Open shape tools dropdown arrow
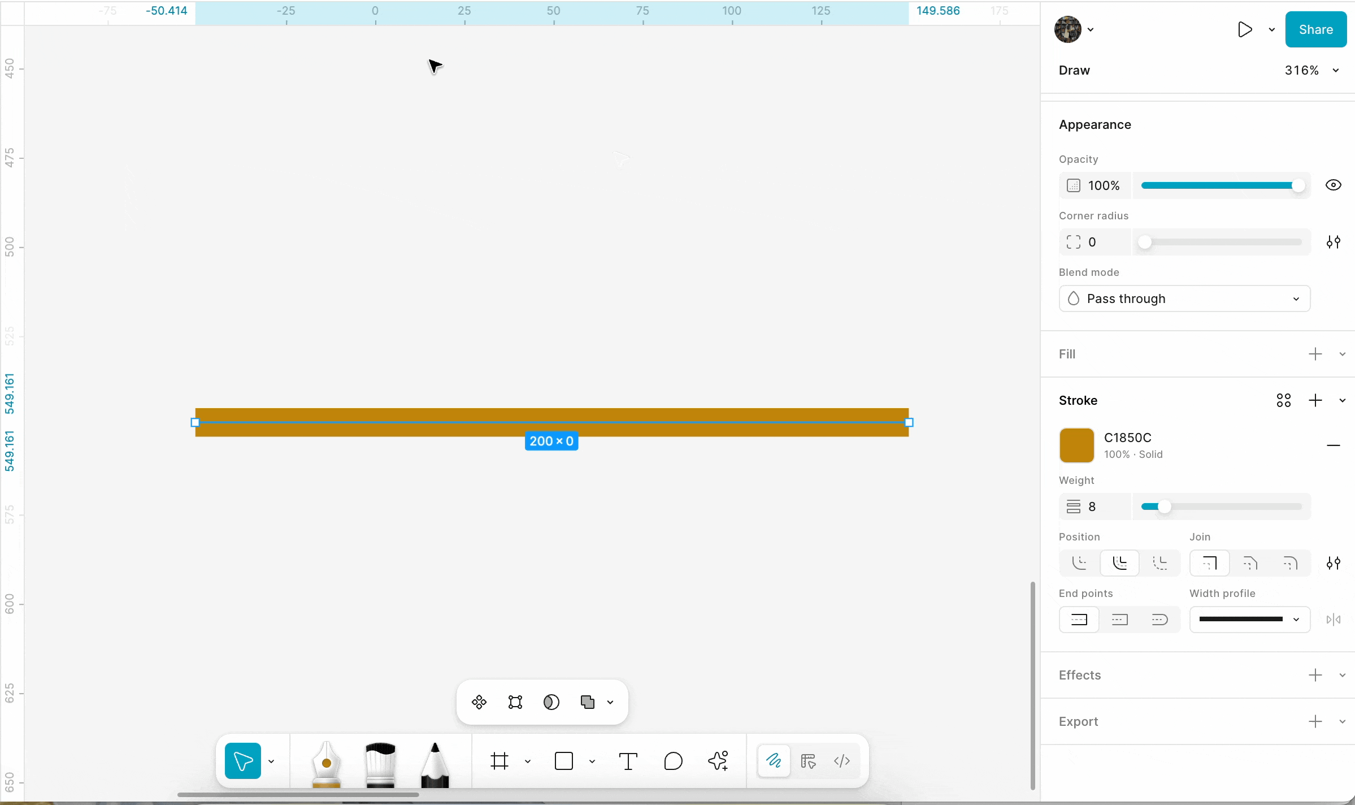The image size is (1355, 805). 592,761
